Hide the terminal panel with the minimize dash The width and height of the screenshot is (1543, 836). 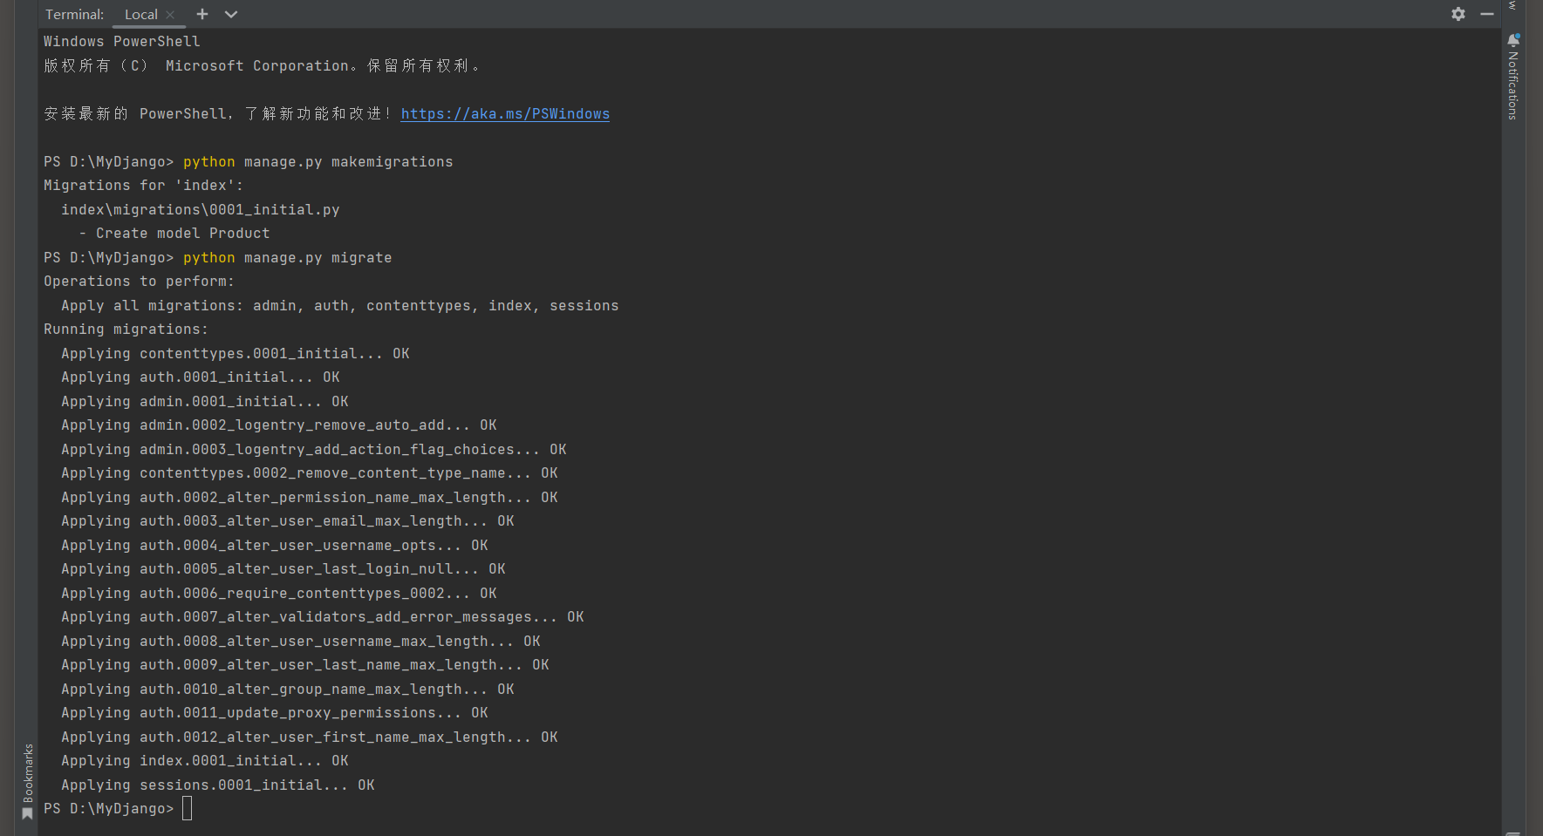click(1487, 14)
